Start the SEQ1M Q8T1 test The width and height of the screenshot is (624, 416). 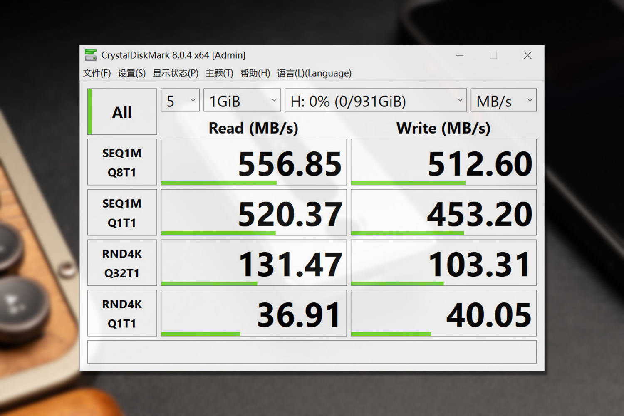click(122, 162)
